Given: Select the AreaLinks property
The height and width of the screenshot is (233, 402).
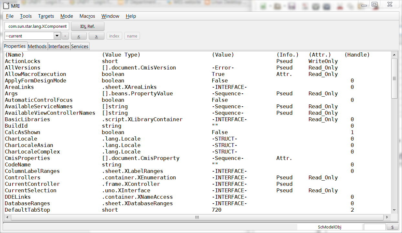Looking at the screenshot, I should 19,87.
